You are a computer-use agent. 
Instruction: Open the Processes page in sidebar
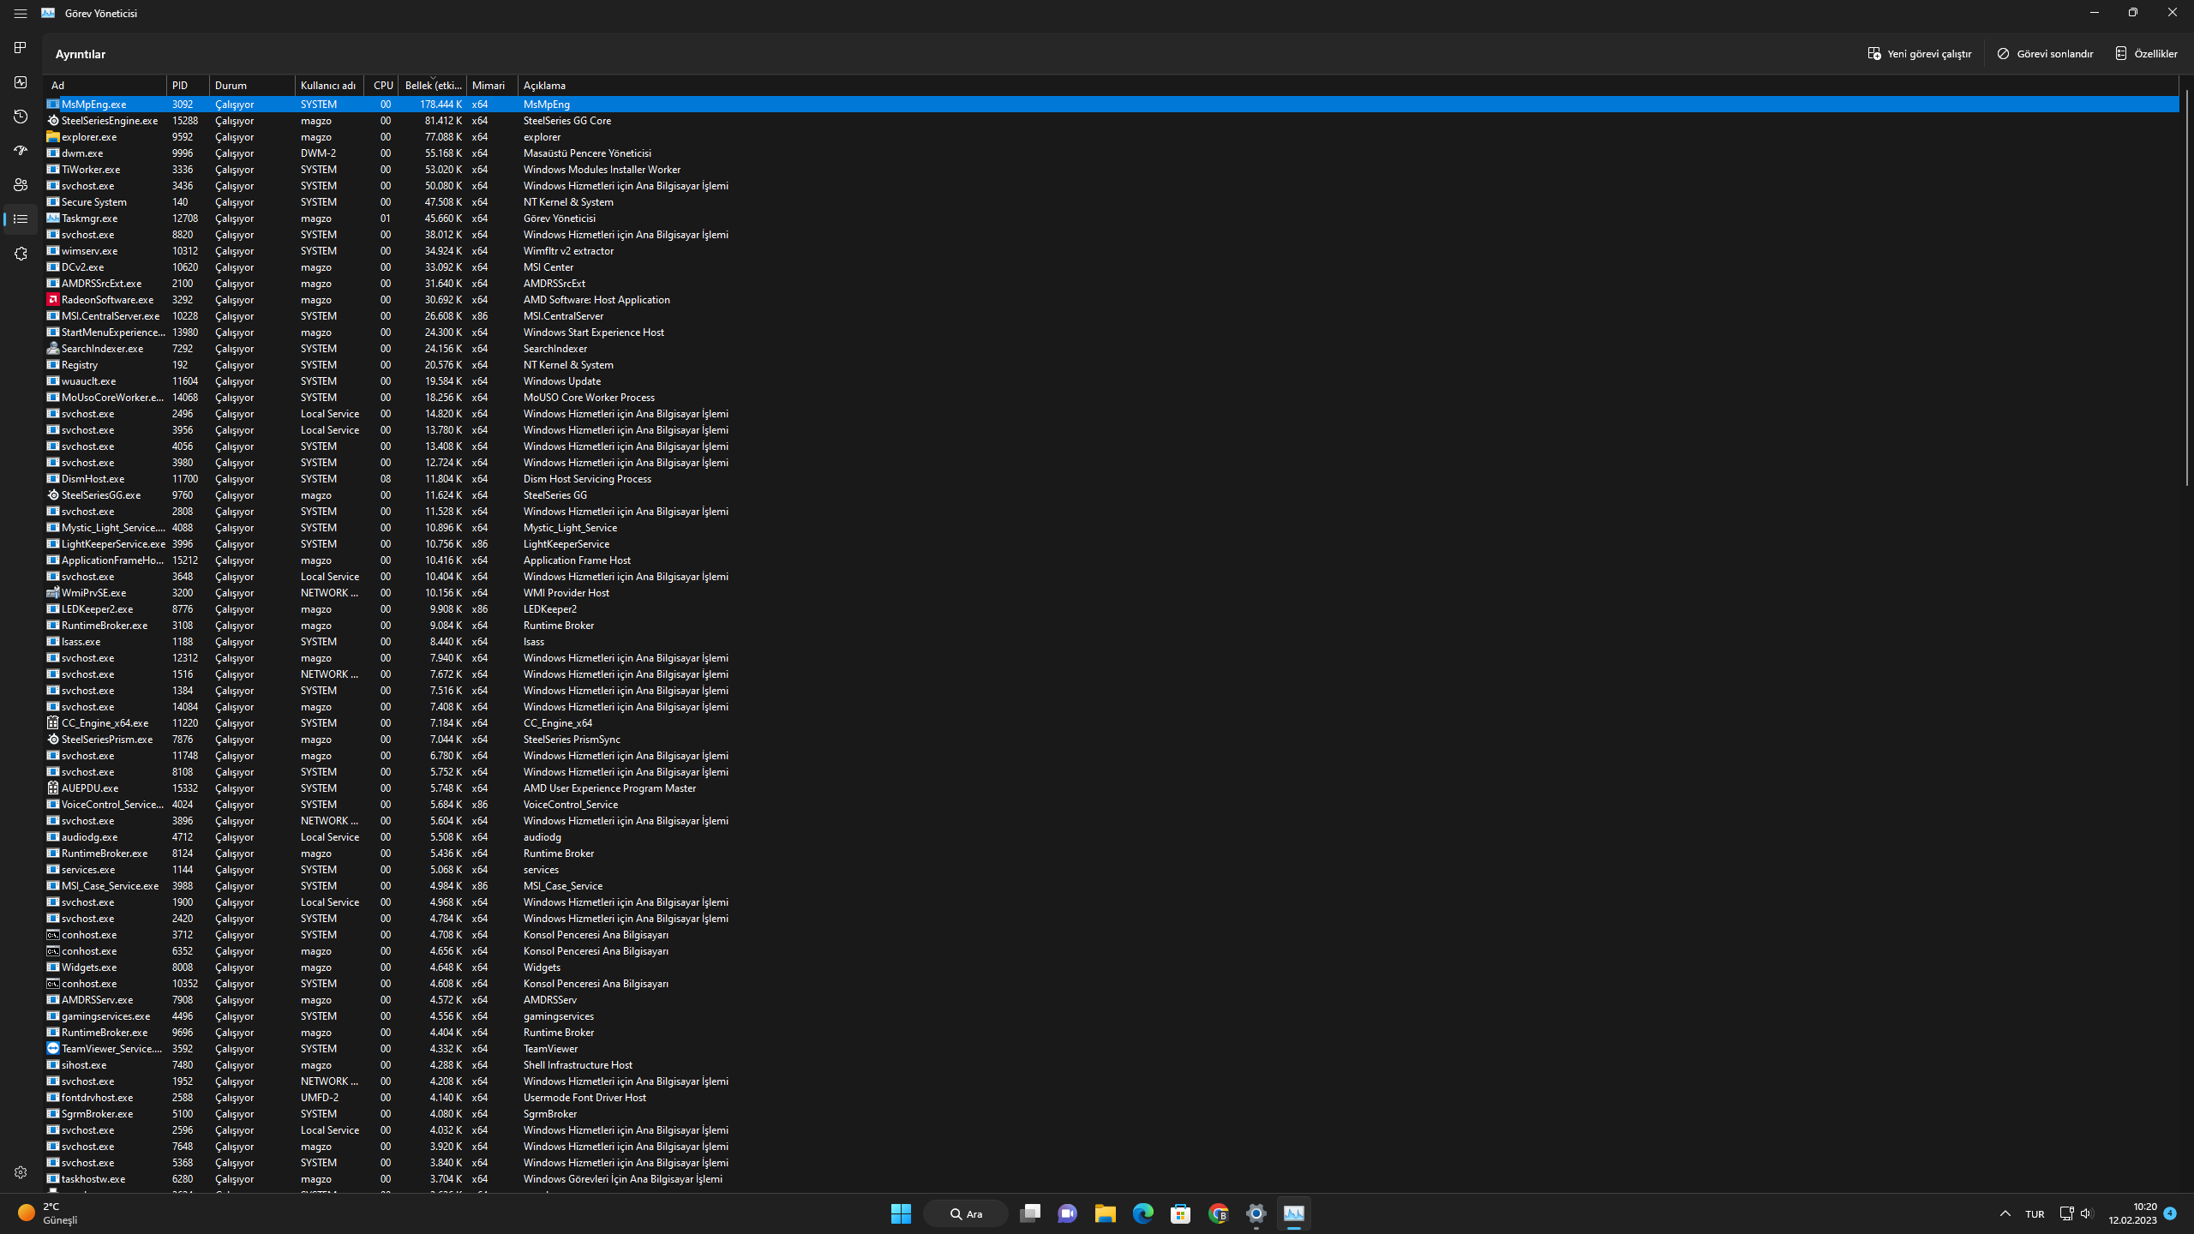coord(21,48)
